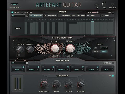
Task: Click the pattern preset name field INIT
Action: tap(18, 16)
